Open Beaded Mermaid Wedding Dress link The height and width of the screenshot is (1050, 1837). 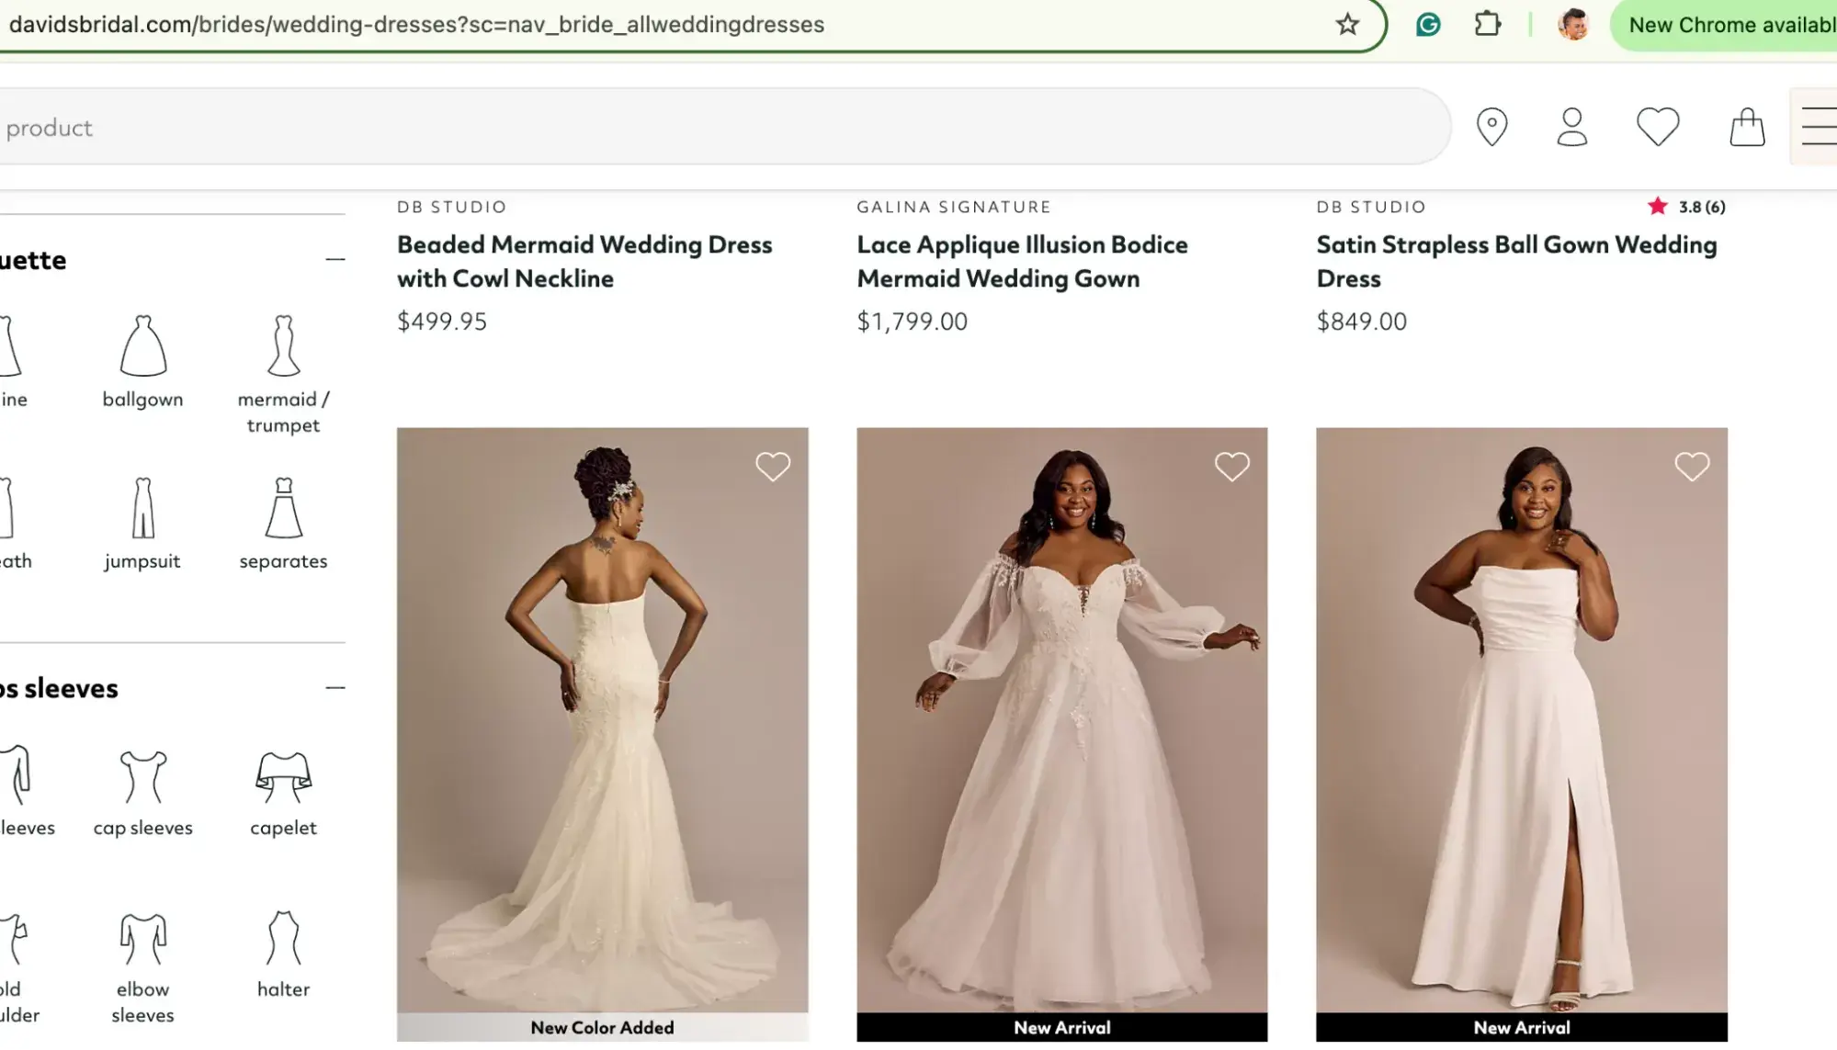584,262
